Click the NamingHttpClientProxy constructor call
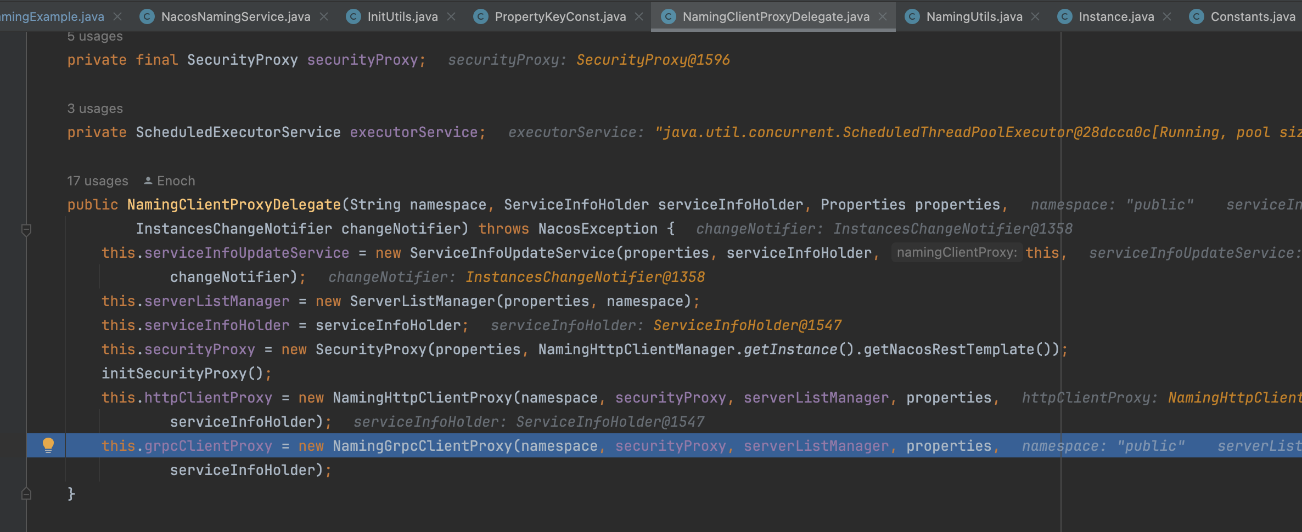The height and width of the screenshot is (532, 1302). (423, 398)
